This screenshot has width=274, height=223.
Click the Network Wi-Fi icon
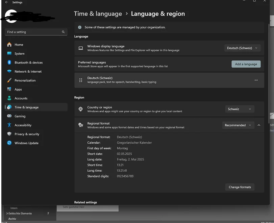click(x=9, y=71)
